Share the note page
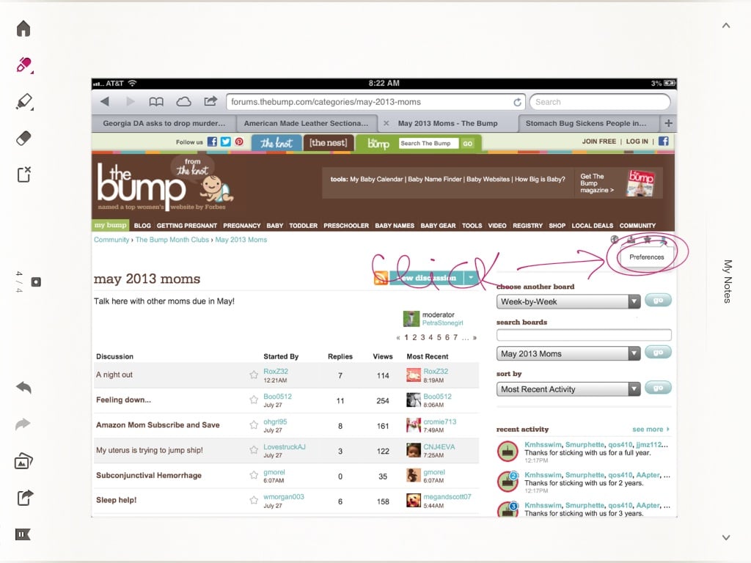The image size is (751, 563). coord(25,498)
